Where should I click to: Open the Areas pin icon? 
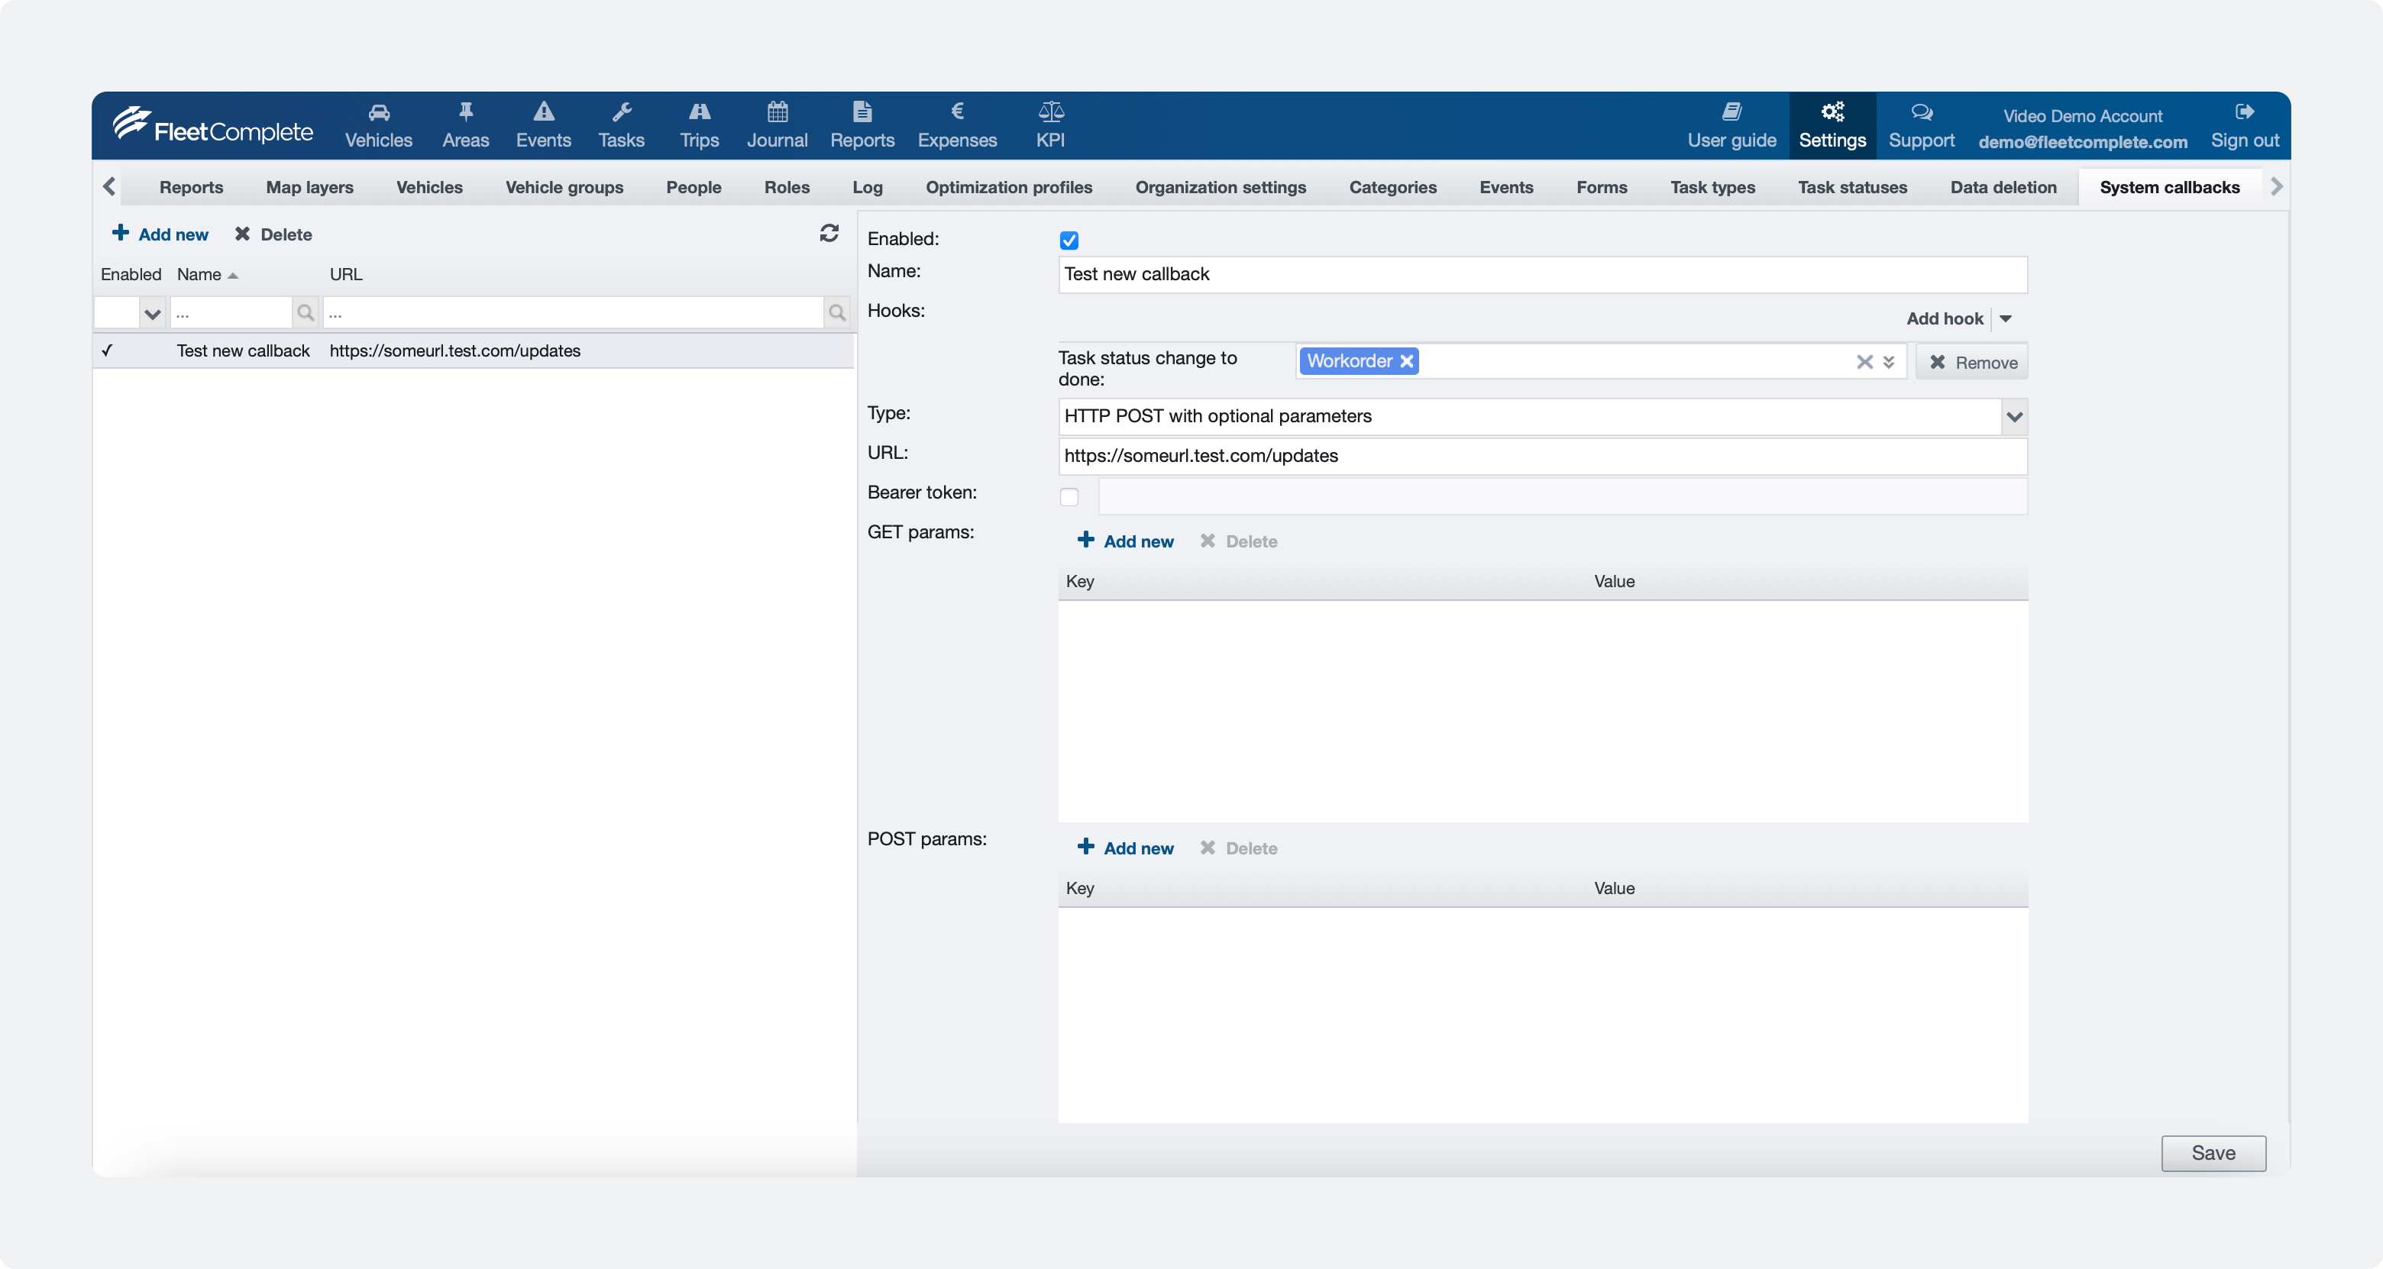[465, 112]
